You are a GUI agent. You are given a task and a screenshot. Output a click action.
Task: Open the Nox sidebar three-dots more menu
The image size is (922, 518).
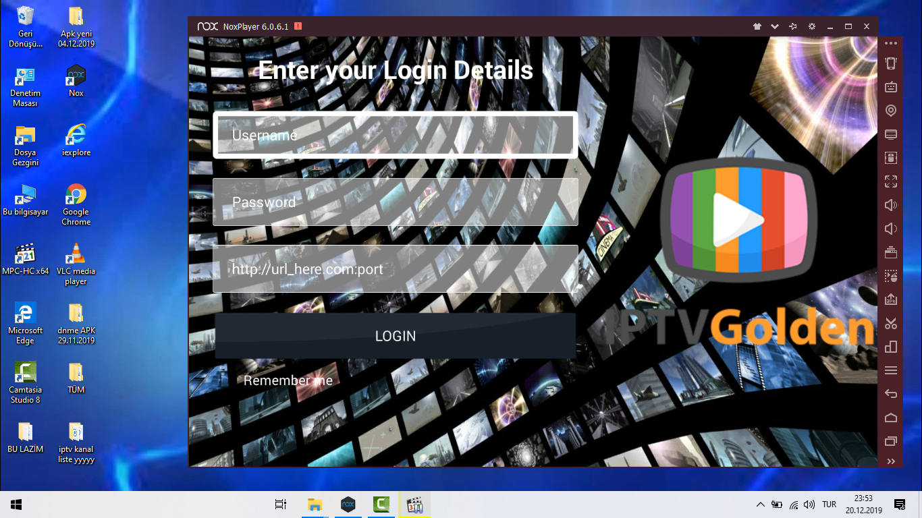891,43
